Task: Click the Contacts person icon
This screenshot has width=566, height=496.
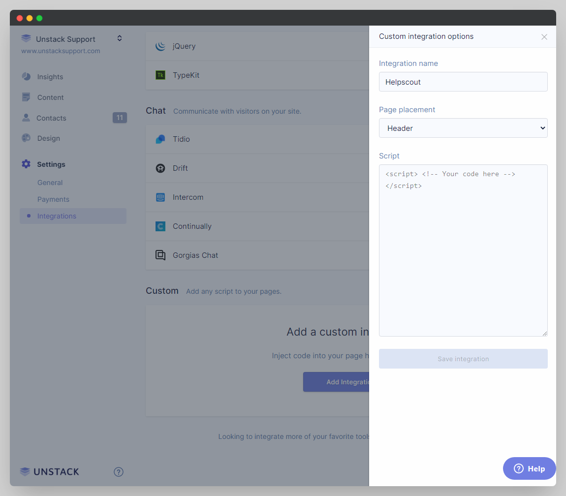Action: 26,118
